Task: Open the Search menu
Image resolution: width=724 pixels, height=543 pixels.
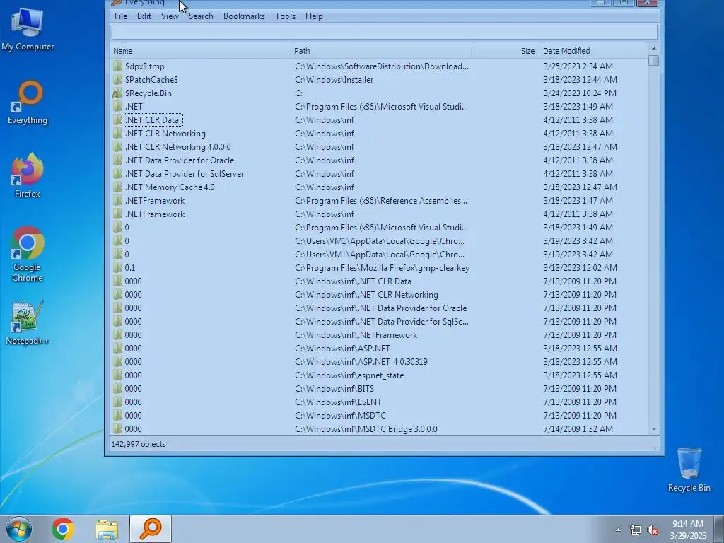Action: click(201, 16)
